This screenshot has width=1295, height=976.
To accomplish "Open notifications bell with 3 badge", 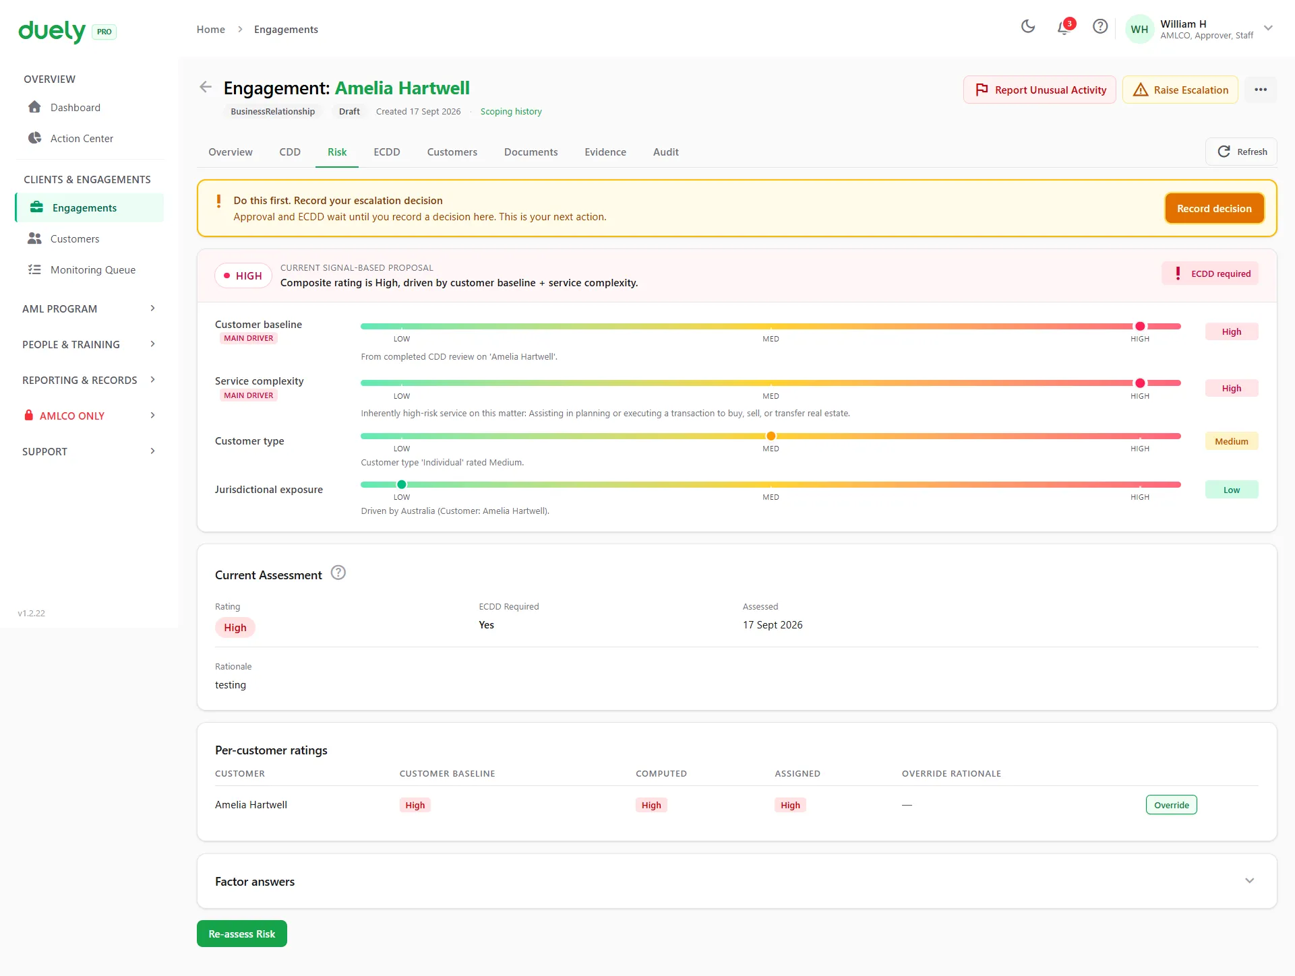I will coord(1064,27).
